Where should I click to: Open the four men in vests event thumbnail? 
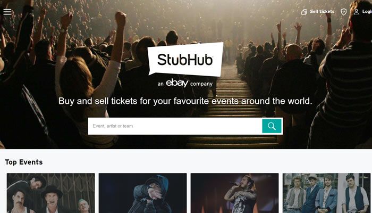tap(326, 193)
